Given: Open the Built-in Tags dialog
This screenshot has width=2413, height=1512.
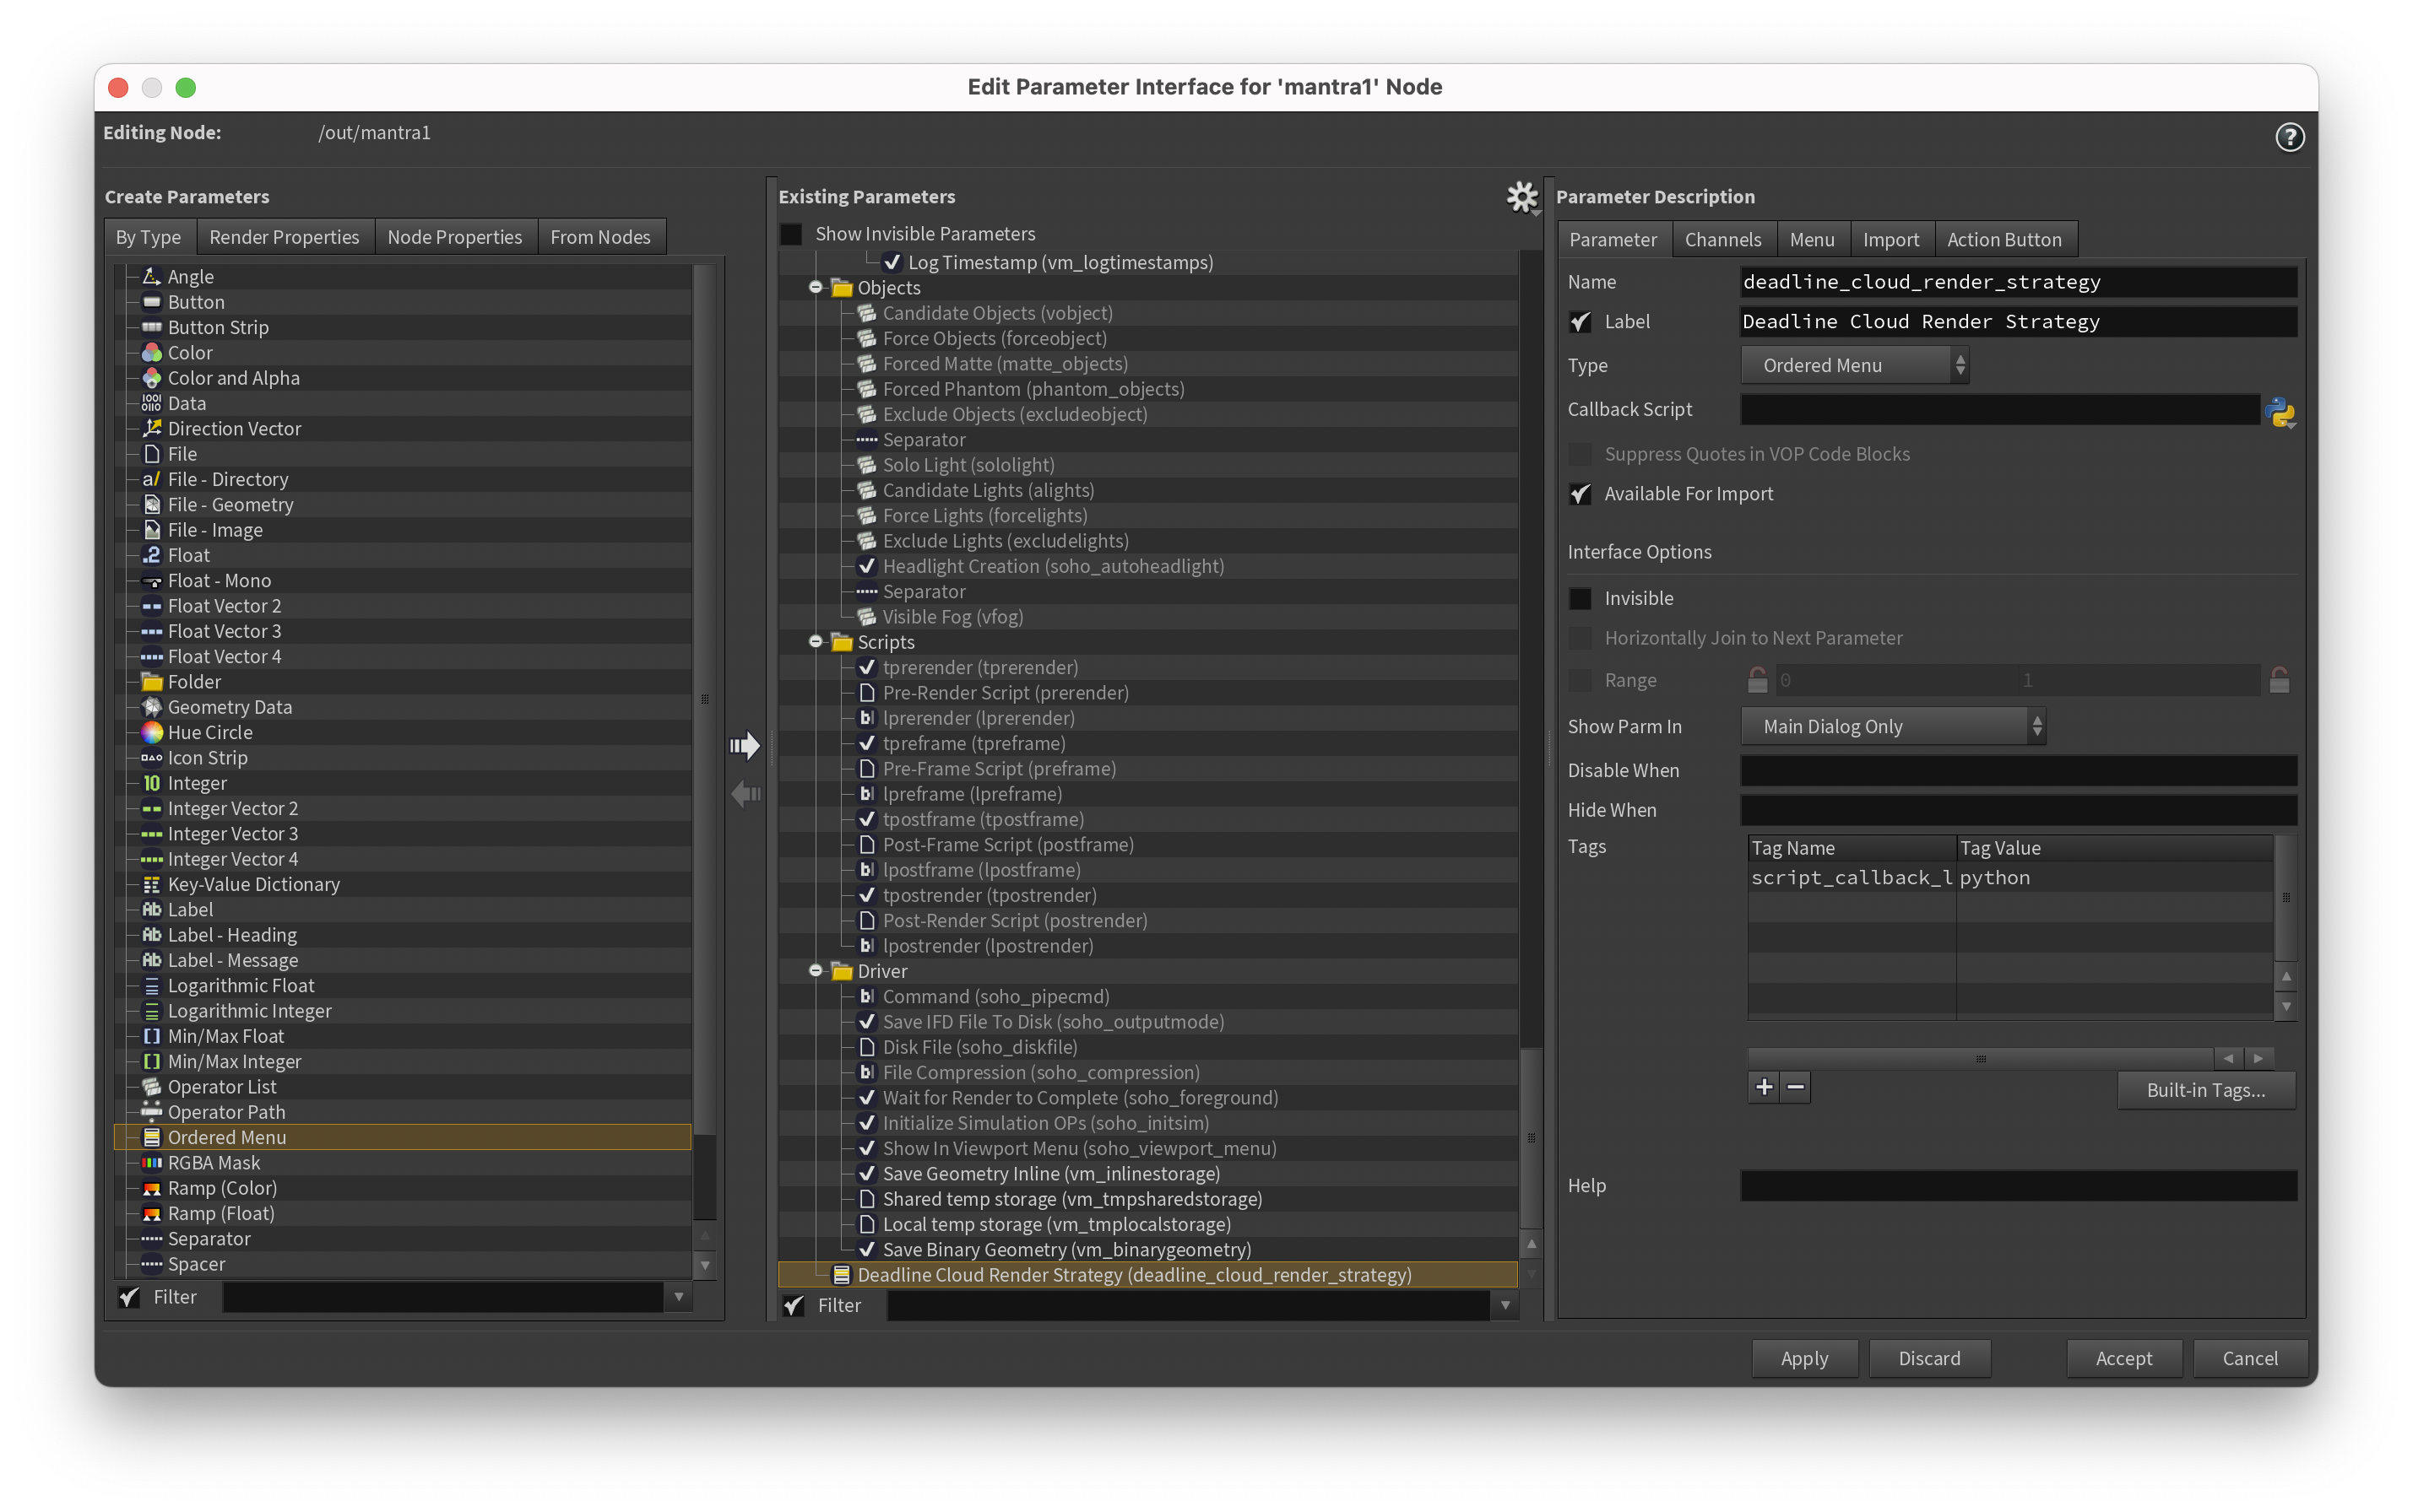Looking at the screenshot, I should [x=2206, y=1090].
